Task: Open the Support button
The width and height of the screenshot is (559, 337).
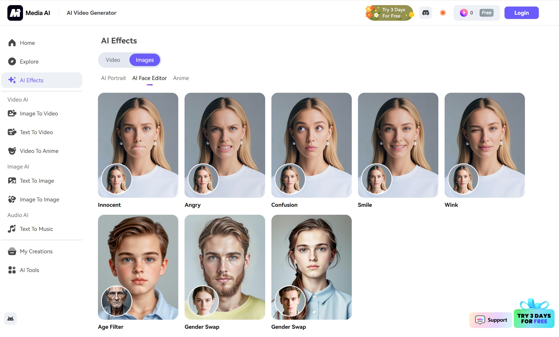Action: [x=491, y=320]
